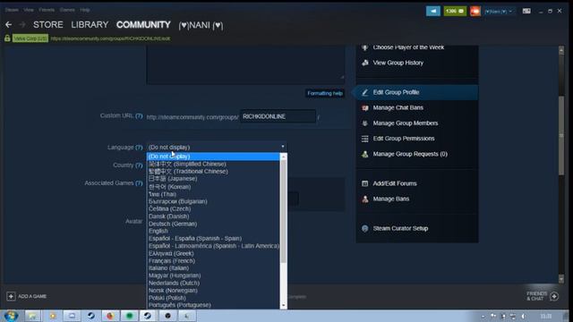Click the green padlock security icon
The image size is (573, 322).
click(x=7, y=38)
